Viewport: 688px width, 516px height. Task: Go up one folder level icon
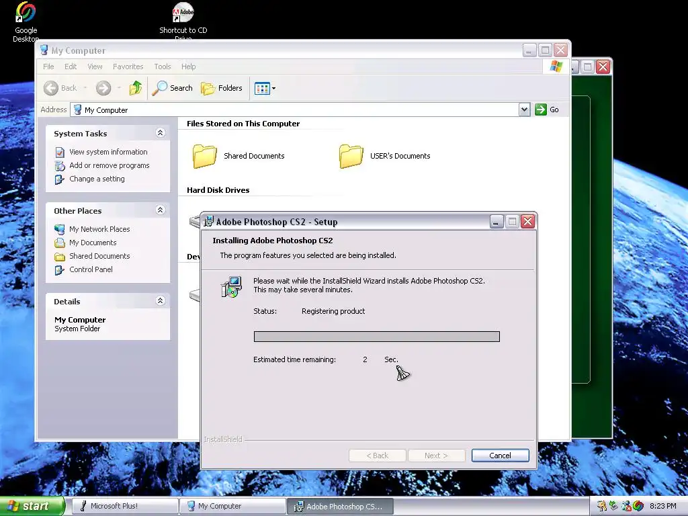coord(136,88)
